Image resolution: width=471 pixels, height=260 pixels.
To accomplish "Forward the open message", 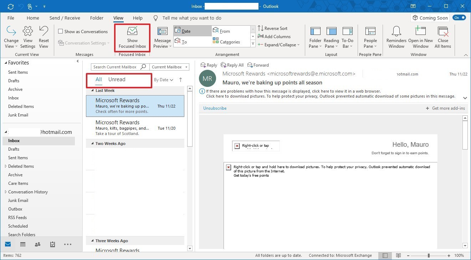I will (258, 65).
